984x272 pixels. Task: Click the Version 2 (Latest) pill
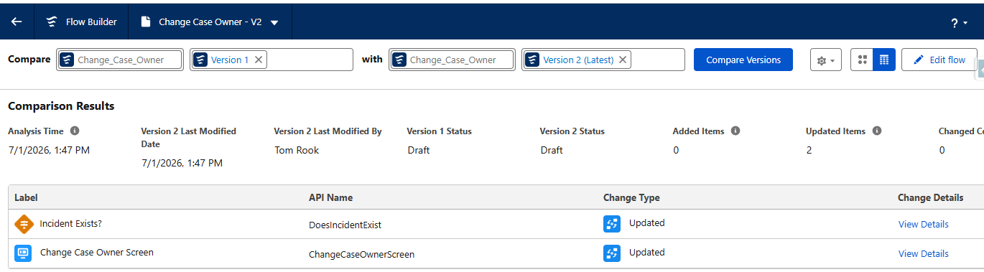(x=578, y=60)
